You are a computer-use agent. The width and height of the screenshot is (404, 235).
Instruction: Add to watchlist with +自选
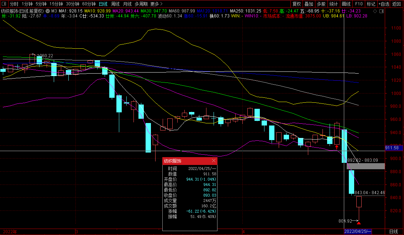(384, 4)
